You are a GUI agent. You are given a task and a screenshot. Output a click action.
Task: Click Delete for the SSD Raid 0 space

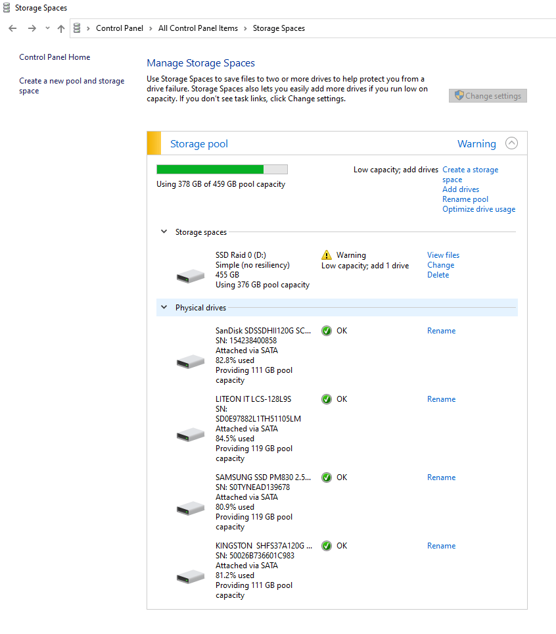(438, 274)
